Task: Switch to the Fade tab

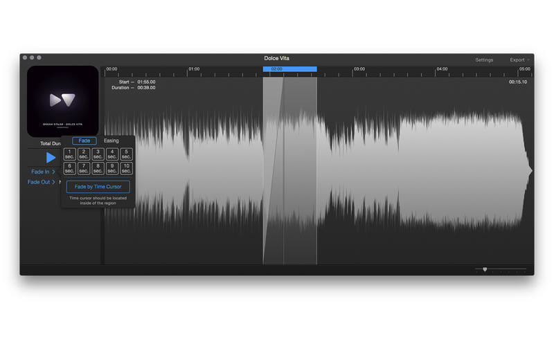Action: 84,141
